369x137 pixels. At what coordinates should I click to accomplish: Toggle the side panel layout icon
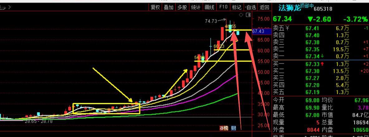248,15
